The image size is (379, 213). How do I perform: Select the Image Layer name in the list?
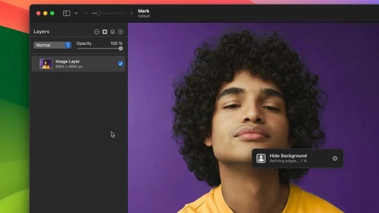tap(68, 62)
